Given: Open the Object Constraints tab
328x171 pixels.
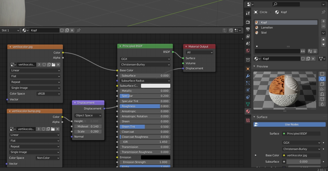Looking at the screenshot, I should pyautogui.click(x=248, y=97).
